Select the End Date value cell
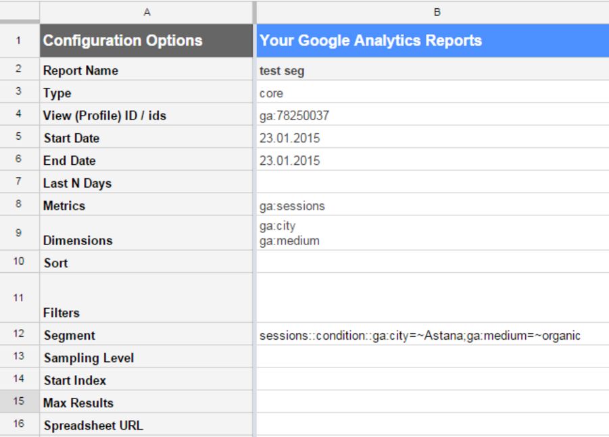The width and height of the screenshot is (609, 437). (433, 161)
